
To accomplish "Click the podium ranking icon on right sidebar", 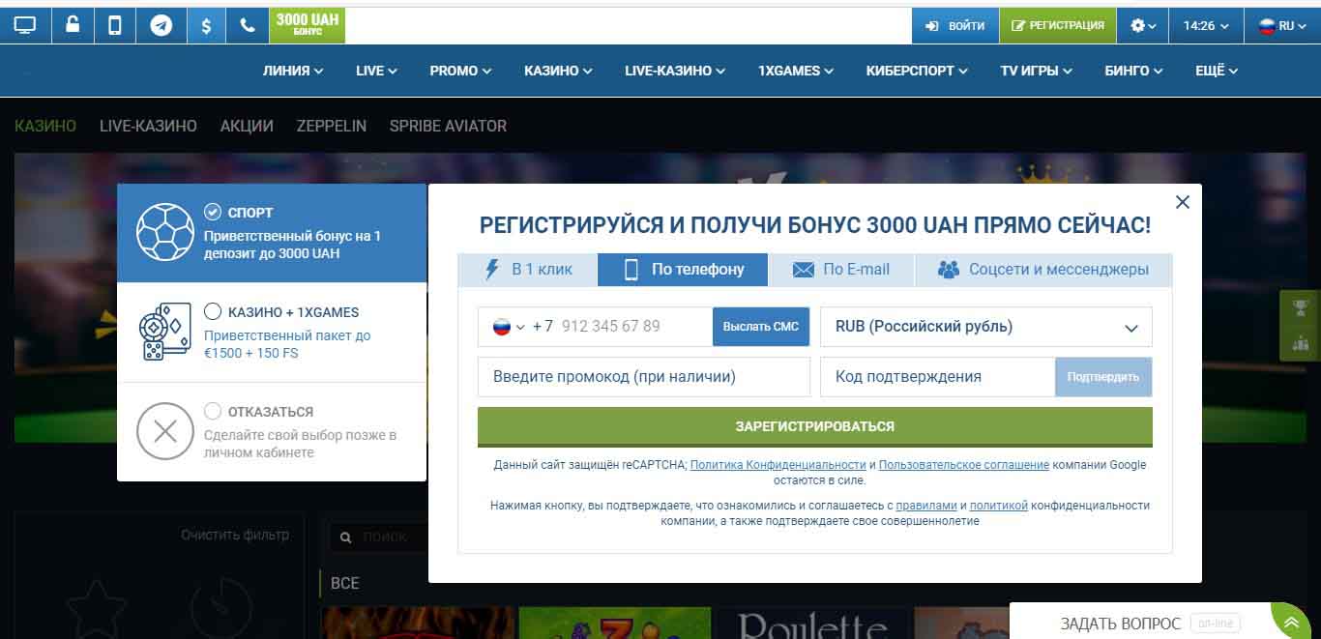I will [x=1300, y=343].
